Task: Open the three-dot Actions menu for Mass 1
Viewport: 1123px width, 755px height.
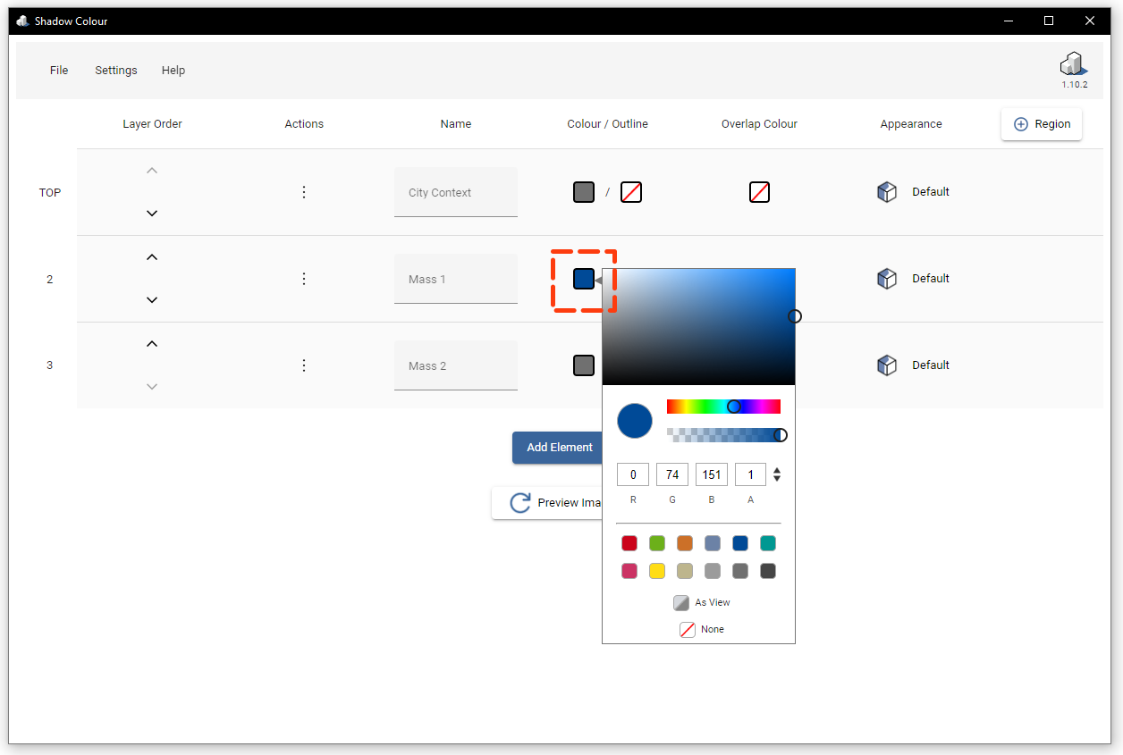Action: point(304,278)
